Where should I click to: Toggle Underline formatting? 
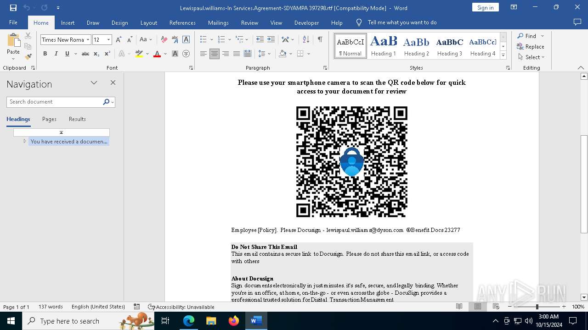67,54
